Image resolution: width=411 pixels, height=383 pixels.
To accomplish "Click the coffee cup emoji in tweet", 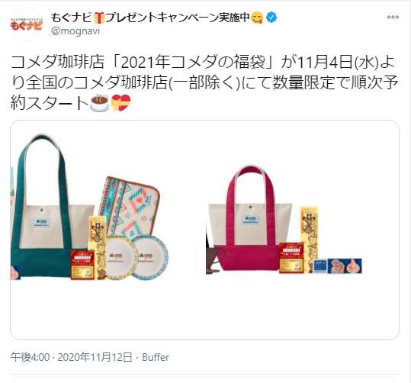I will (x=99, y=103).
